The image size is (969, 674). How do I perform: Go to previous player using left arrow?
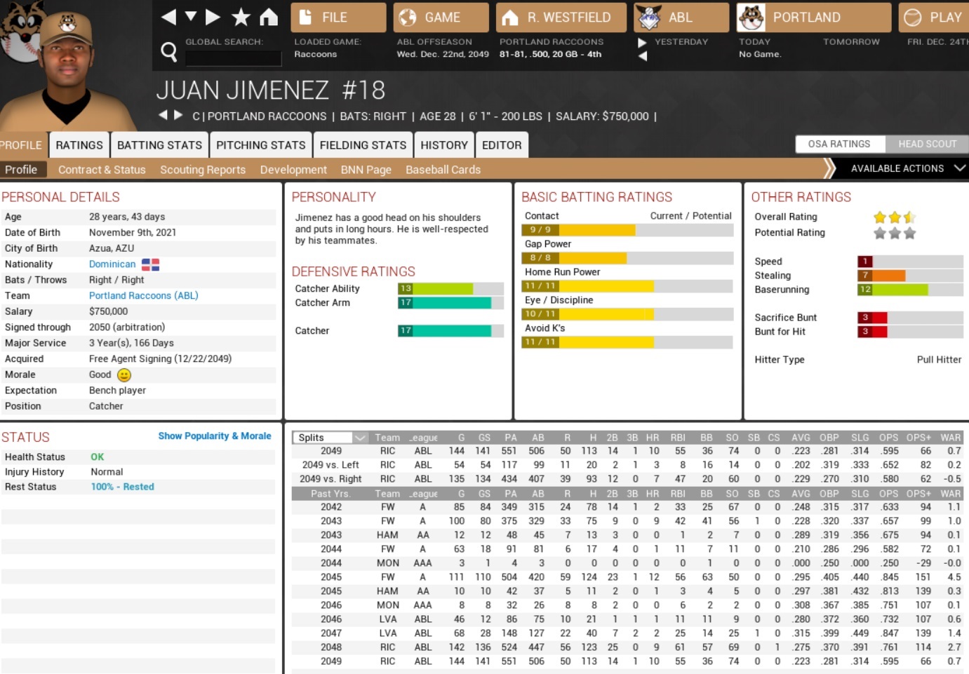tap(163, 115)
